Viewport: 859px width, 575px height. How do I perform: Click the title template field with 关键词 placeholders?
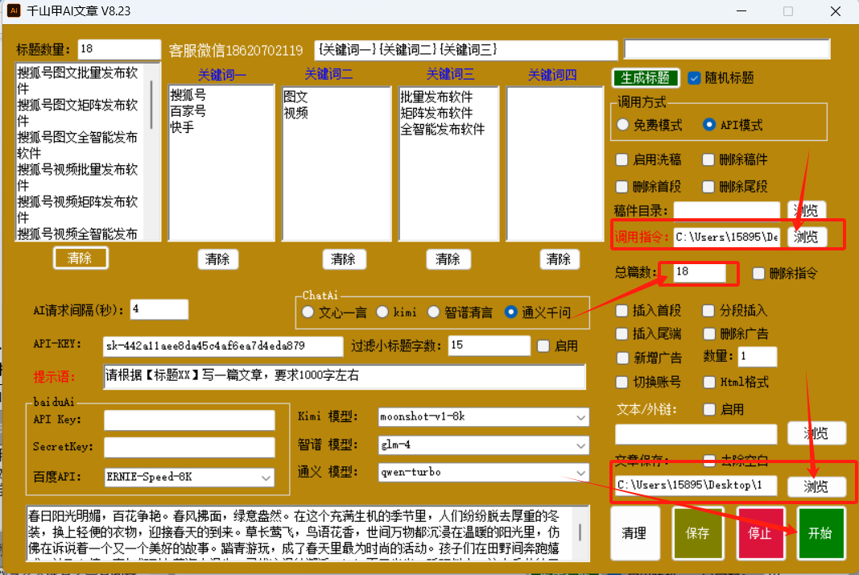pyautogui.click(x=465, y=50)
